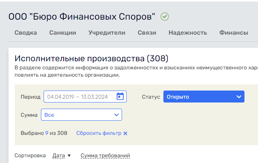The height and width of the screenshot is (163, 258).
Task: Open the Санкции tab
Action: pyautogui.click(x=63, y=33)
